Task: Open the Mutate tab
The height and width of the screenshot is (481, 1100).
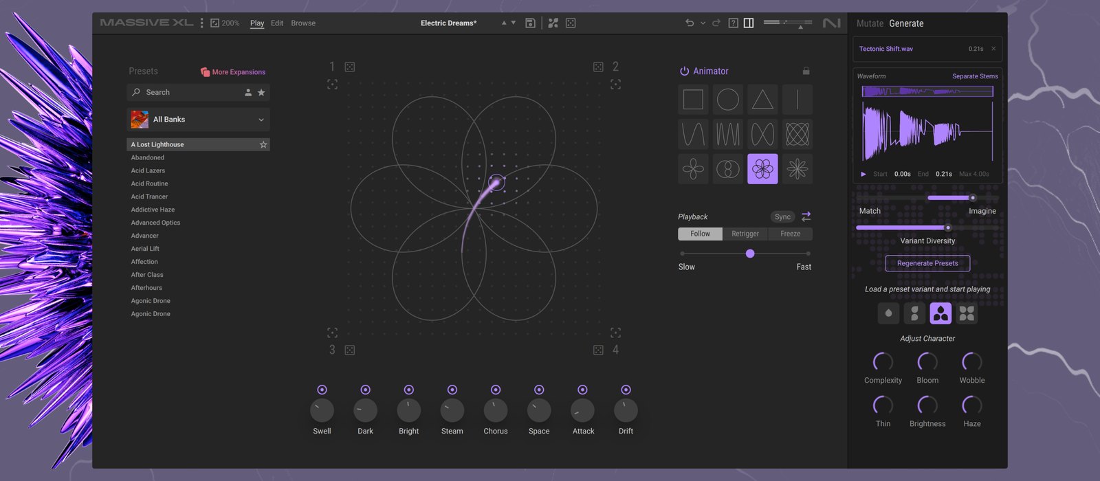Action: [x=870, y=23]
